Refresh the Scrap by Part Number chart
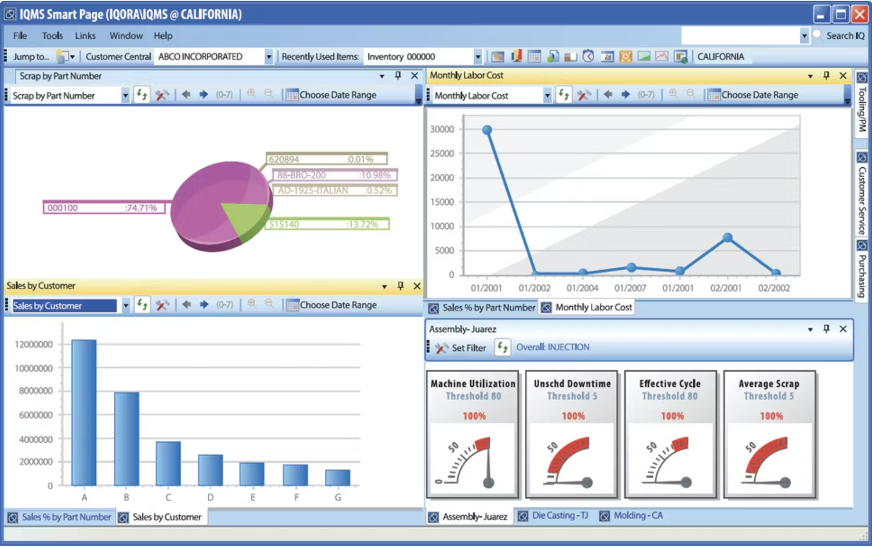 click(x=142, y=95)
